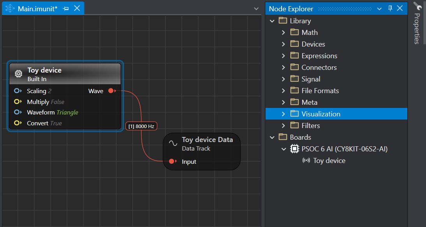
Task: Click the Library folder icon
Action: (x=283, y=20)
